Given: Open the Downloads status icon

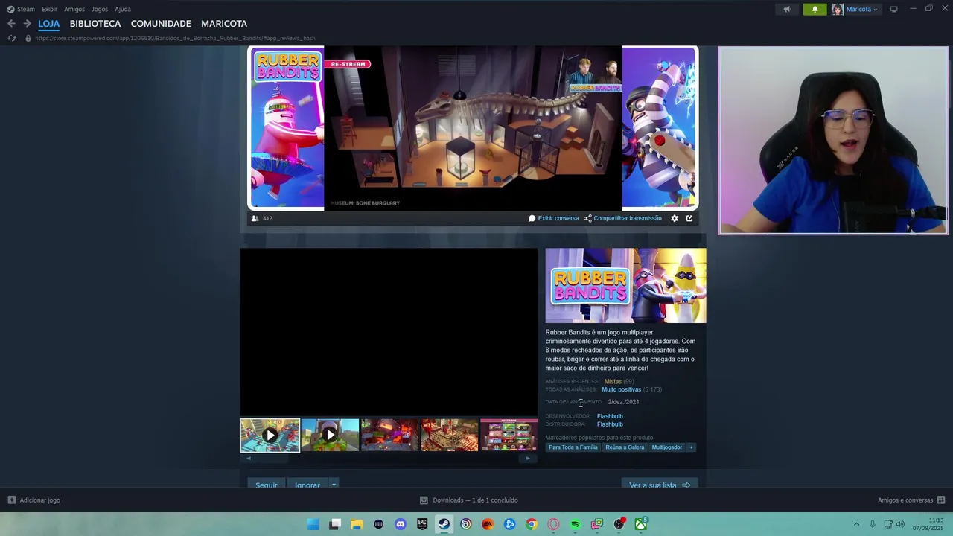Looking at the screenshot, I should (424, 500).
